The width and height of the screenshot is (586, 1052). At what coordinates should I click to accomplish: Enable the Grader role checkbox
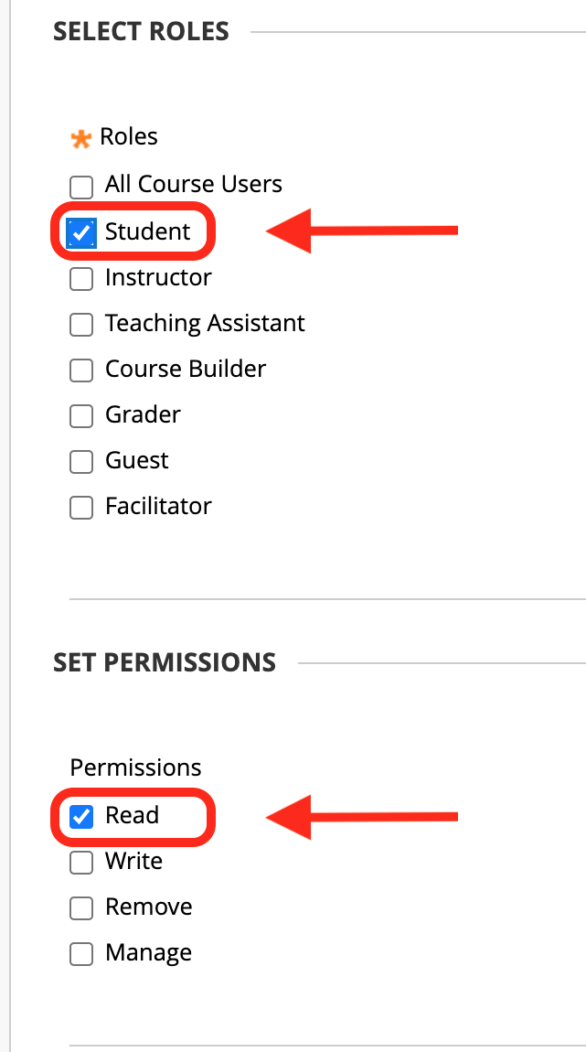(81, 416)
